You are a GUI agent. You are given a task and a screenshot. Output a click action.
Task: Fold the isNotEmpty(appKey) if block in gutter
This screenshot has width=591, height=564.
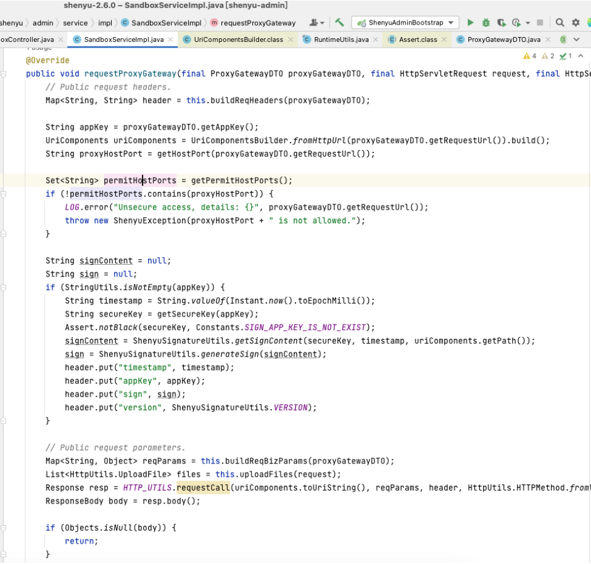3,288
